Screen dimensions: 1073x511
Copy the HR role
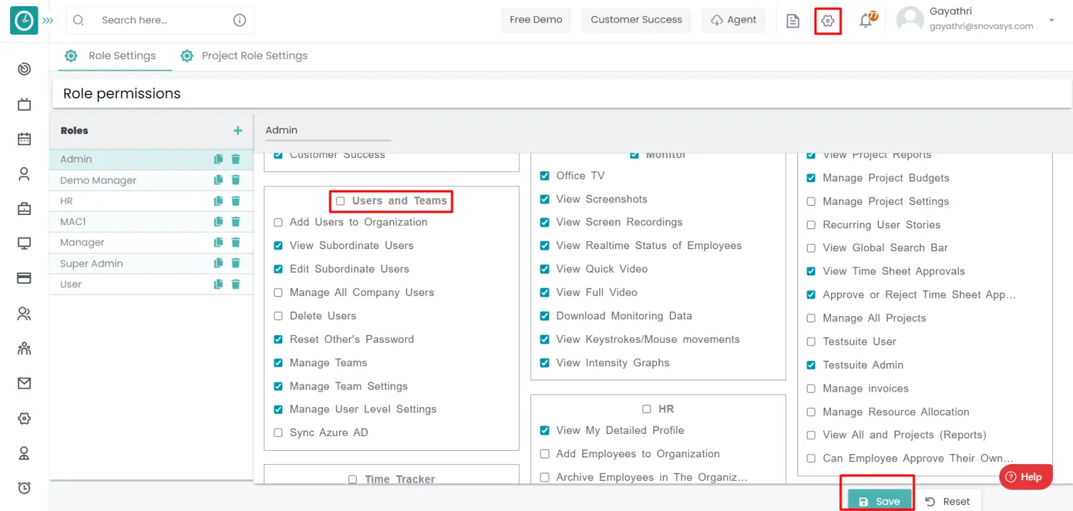coord(218,201)
